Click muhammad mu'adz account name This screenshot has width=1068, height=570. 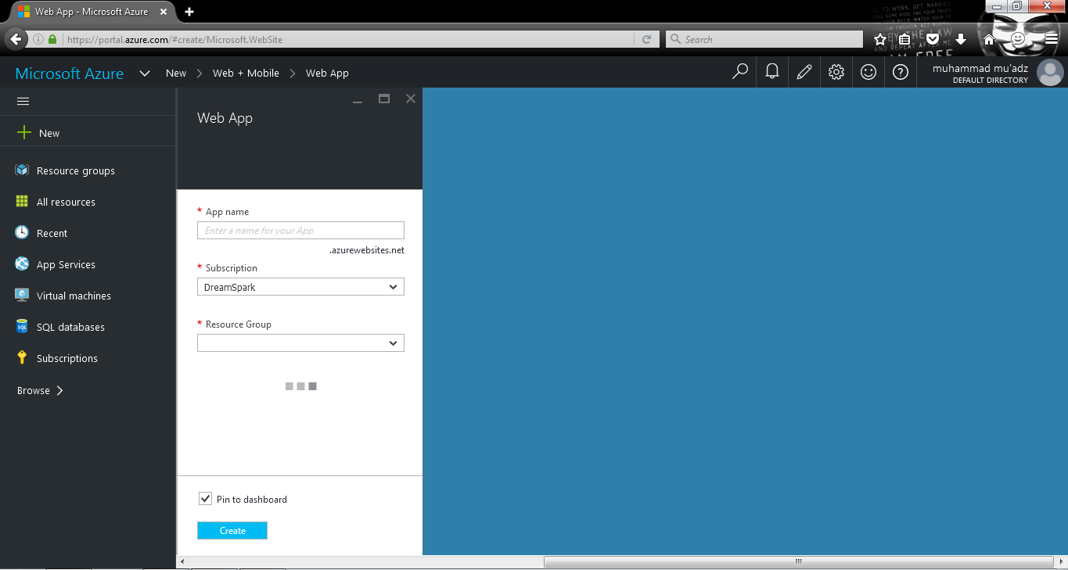tap(980, 68)
